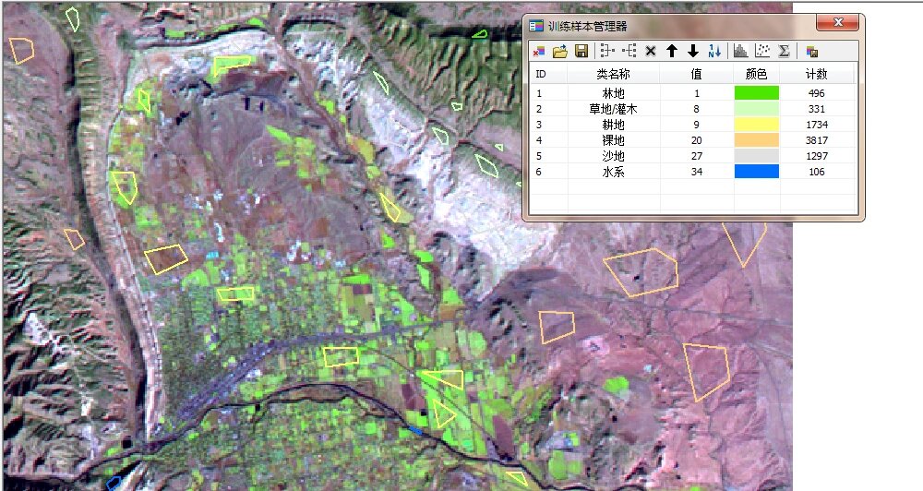Viewport: 923px width, 491px height.
Task: Create a signature file from samples
Action: coord(811,51)
